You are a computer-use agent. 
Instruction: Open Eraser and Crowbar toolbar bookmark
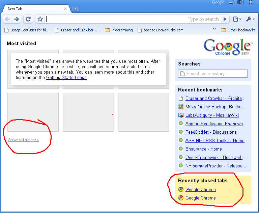(77, 30)
